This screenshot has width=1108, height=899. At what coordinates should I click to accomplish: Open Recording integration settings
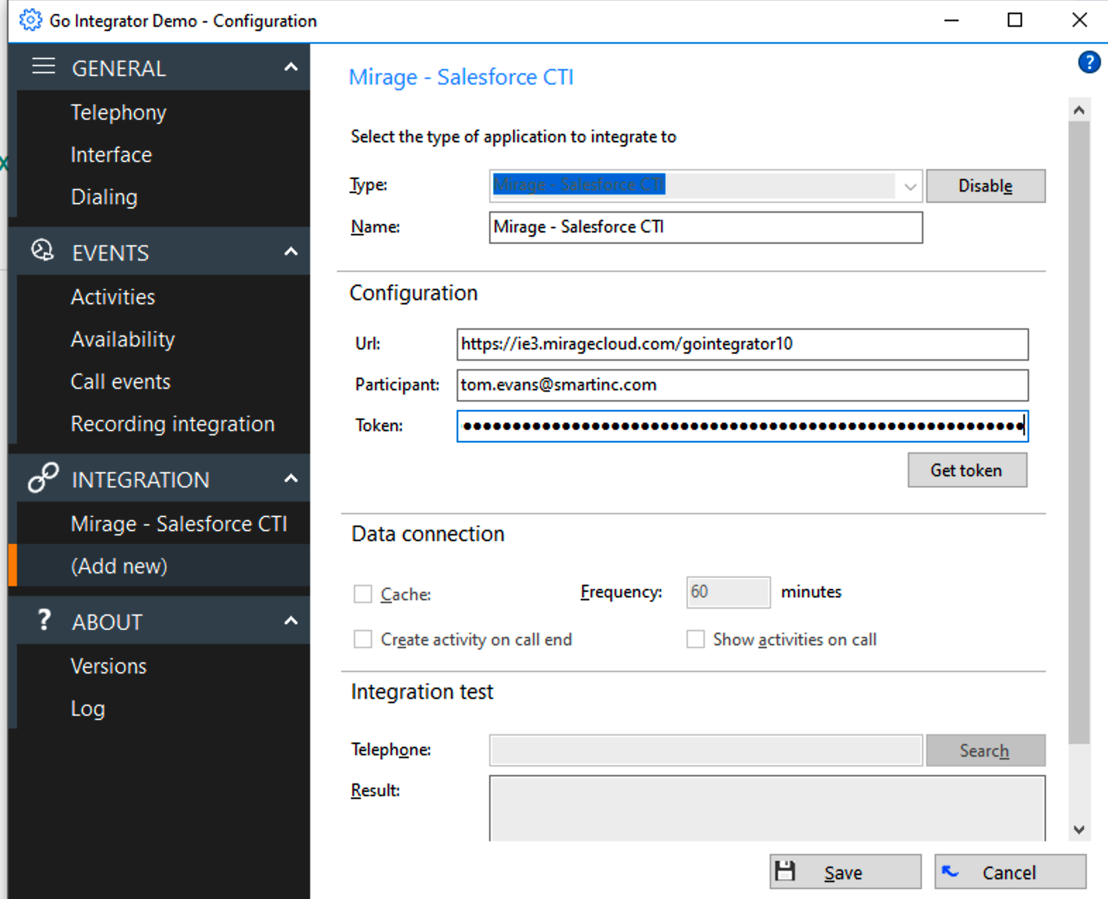click(173, 424)
